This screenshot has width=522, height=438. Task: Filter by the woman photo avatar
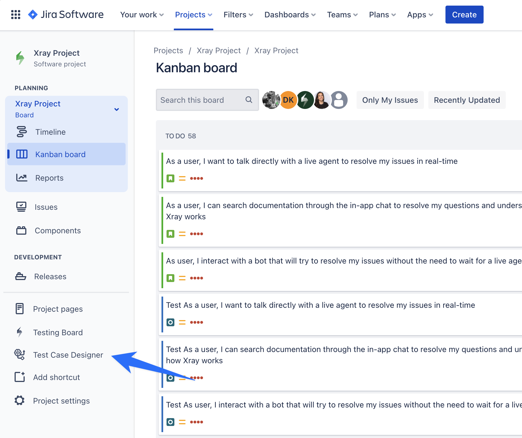(x=322, y=100)
